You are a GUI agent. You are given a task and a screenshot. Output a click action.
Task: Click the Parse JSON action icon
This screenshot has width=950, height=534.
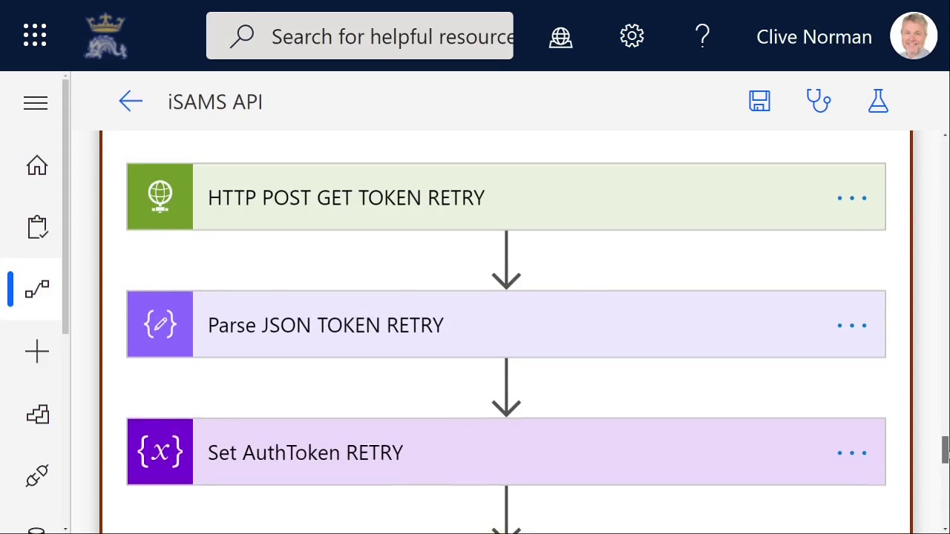pos(160,324)
